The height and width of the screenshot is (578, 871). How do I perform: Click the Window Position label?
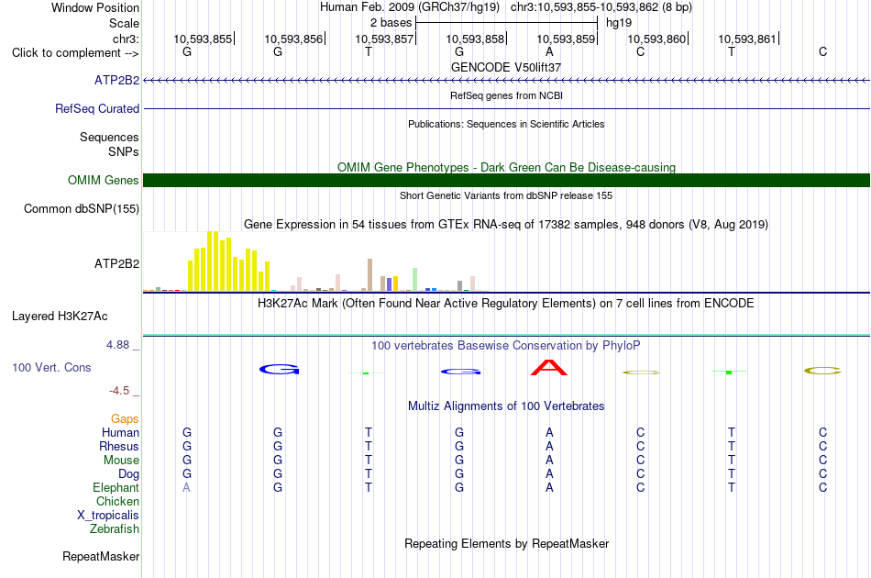(95, 7)
